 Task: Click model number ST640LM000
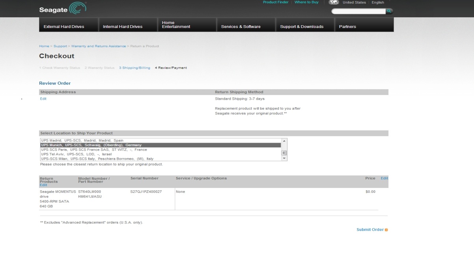pyautogui.click(x=90, y=192)
